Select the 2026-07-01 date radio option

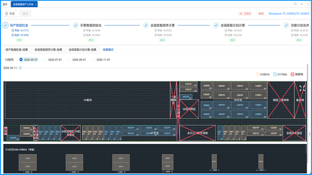45,60
